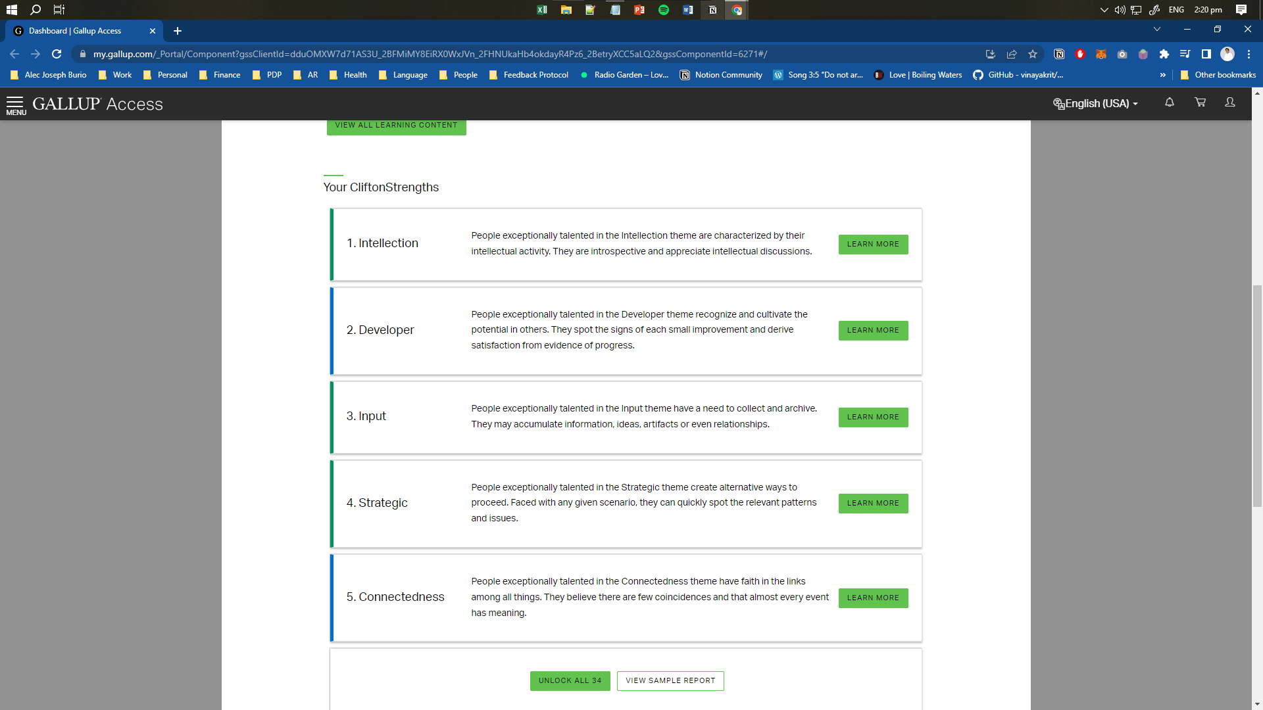The width and height of the screenshot is (1263, 710).
Task: Click the Gallup Access logo
Action: tap(97, 104)
